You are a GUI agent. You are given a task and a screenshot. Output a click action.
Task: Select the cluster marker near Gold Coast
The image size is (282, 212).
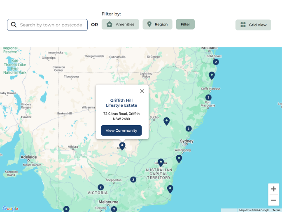point(216,62)
